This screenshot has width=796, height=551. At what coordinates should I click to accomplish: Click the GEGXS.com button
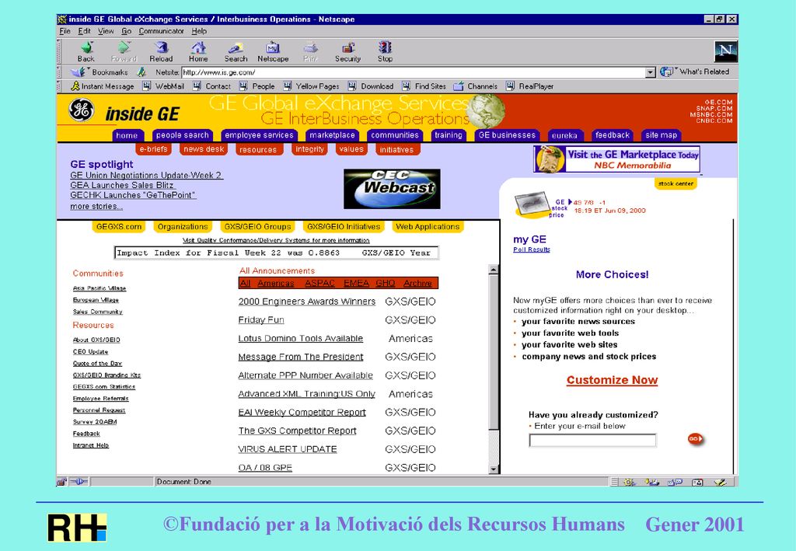[119, 227]
